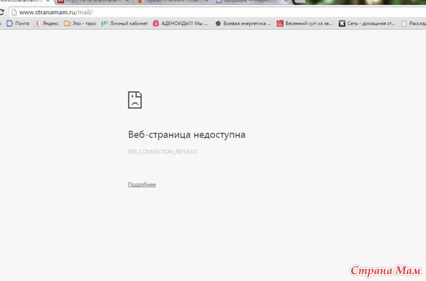Screen dimensions: 426x281
Task: Select the Веб-страница недоступна heading
Action: click(186, 135)
